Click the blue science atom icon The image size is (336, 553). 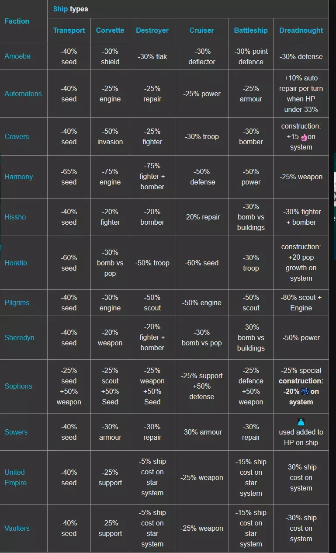click(x=305, y=392)
